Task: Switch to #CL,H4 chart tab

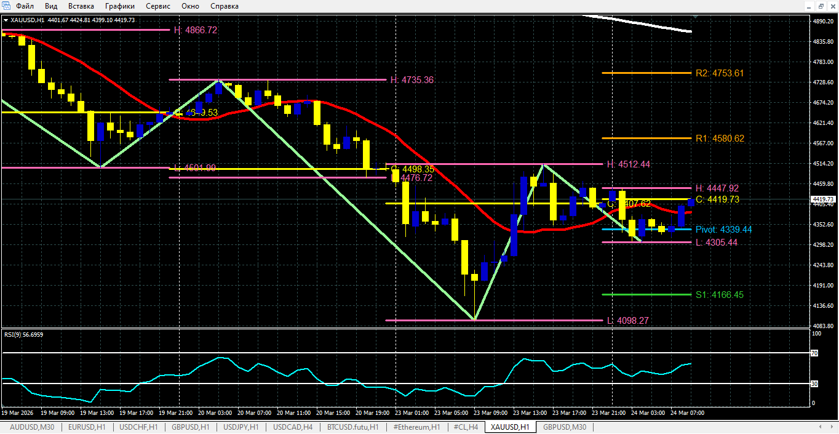Action: tap(466, 427)
